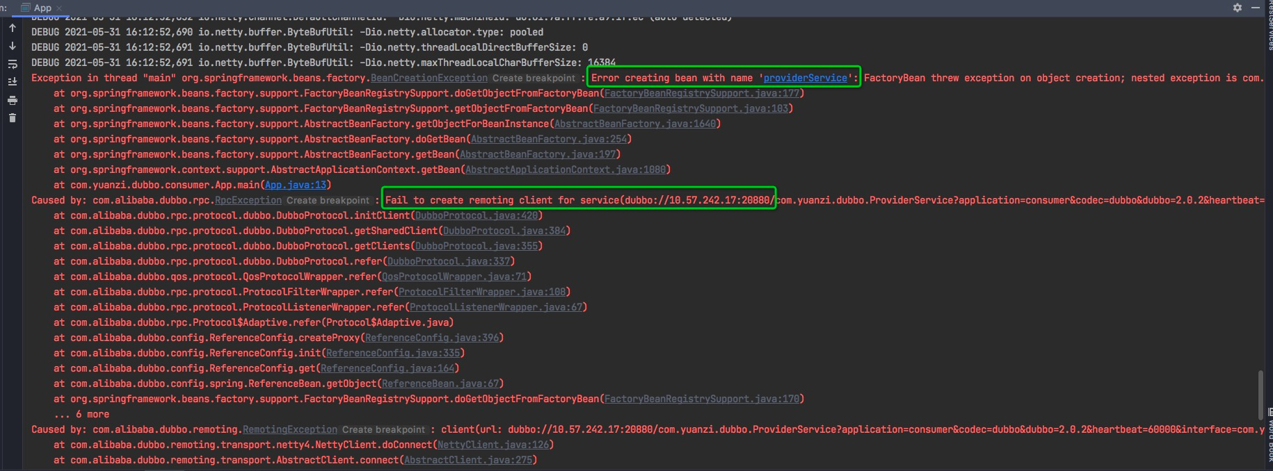The height and width of the screenshot is (471, 1273).
Task: Click 'Exception in thread "main"' text
Action: pyautogui.click(x=104, y=78)
